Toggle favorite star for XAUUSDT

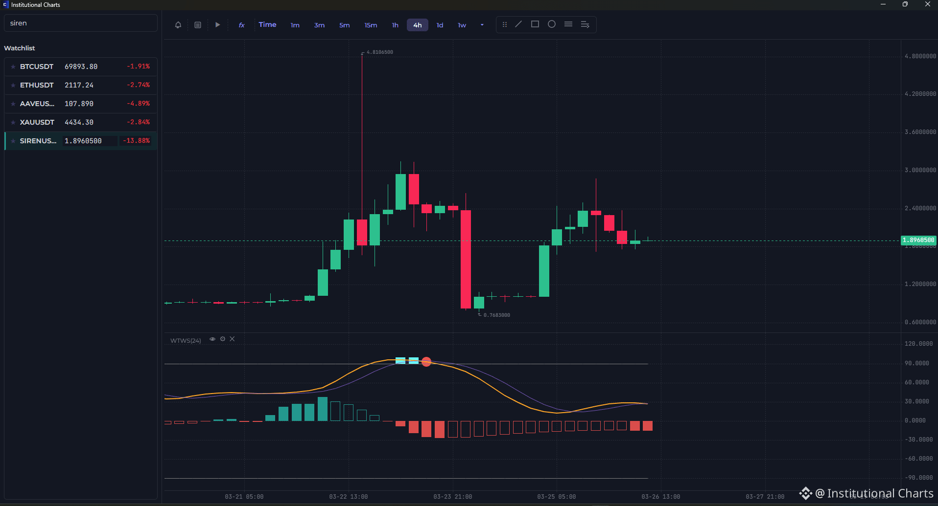[13, 122]
